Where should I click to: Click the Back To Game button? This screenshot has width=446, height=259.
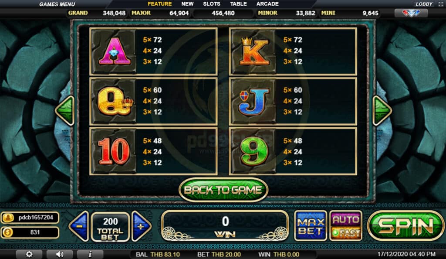(223, 190)
